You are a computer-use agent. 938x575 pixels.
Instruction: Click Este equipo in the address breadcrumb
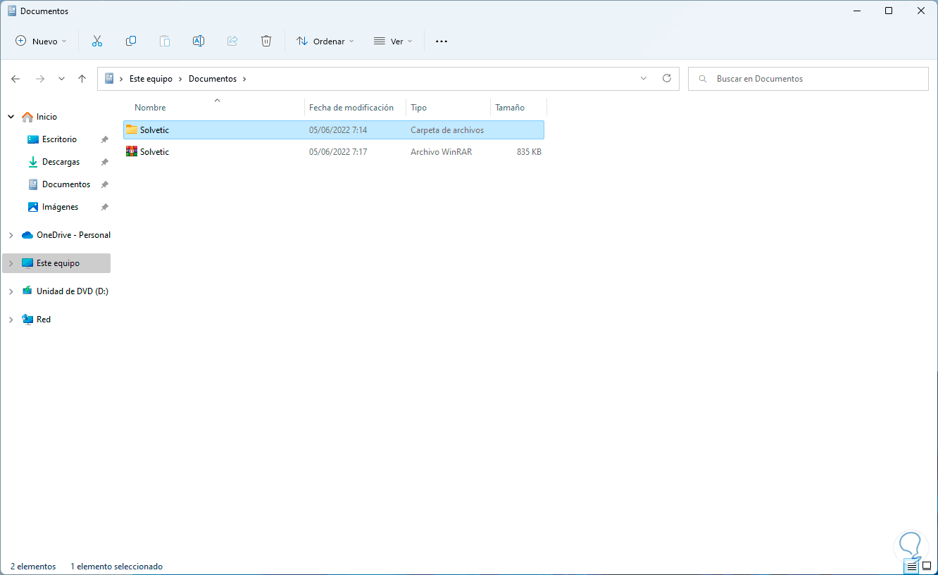(151, 79)
